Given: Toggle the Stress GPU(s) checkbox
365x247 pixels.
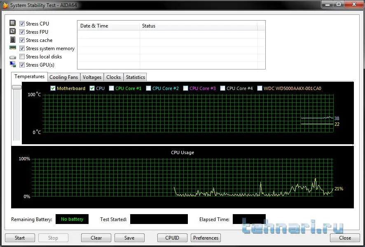Looking at the screenshot, I should (x=22, y=65).
